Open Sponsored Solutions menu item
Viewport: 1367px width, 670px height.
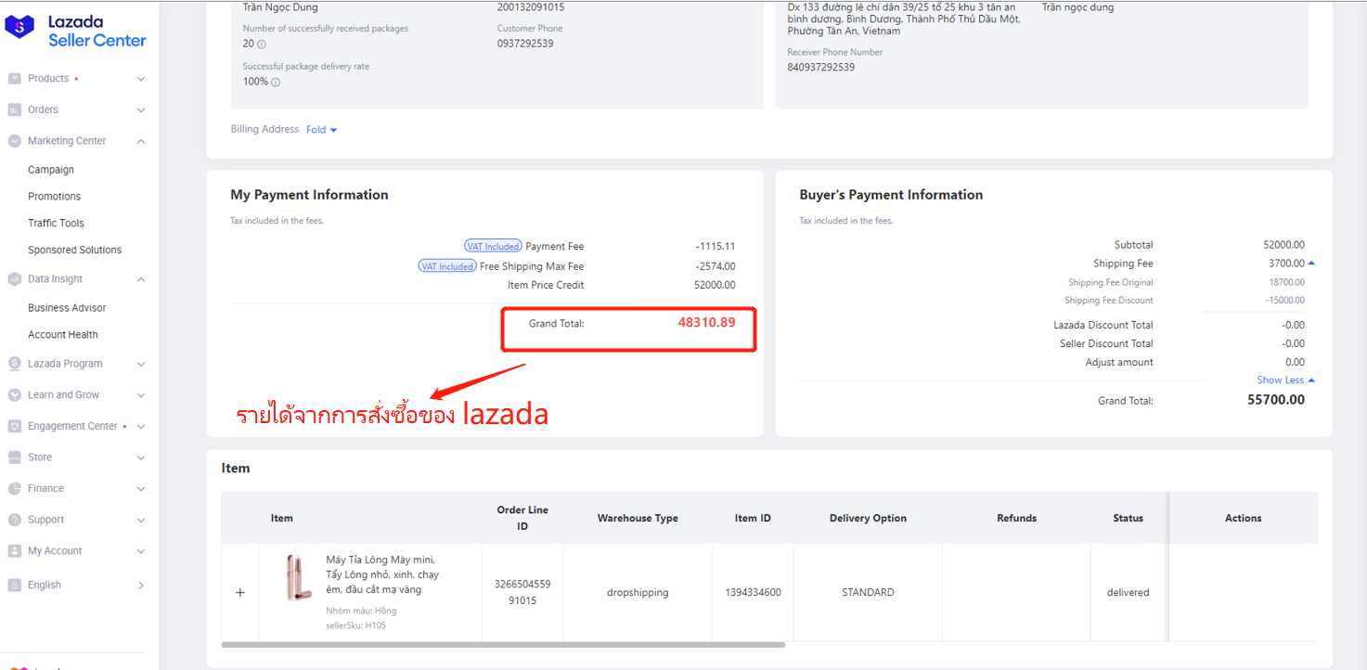[x=74, y=251]
